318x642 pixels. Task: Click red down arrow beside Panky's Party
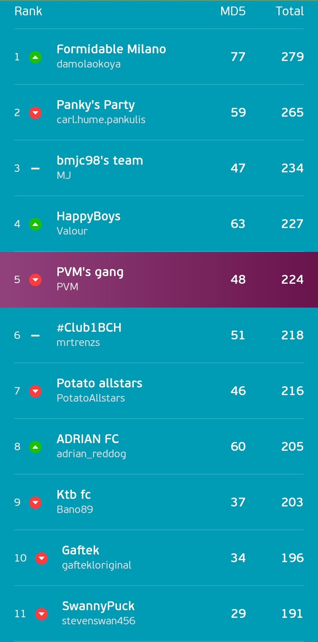pos(35,113)
